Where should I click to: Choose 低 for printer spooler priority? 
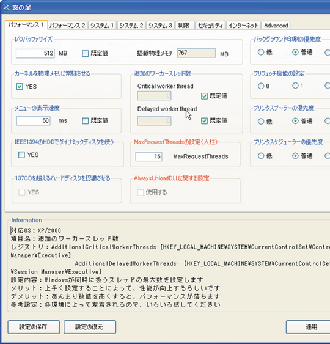(261, 121)
